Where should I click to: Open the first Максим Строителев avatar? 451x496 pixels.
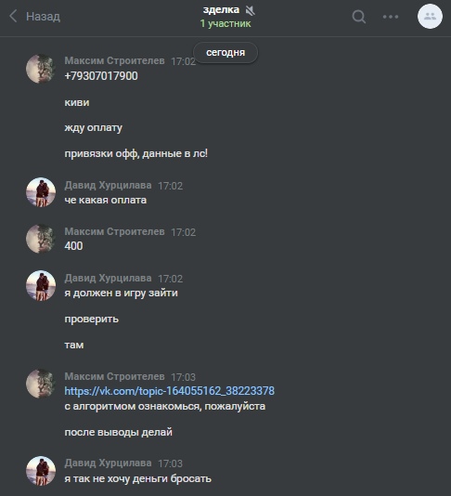coord(41,69)
